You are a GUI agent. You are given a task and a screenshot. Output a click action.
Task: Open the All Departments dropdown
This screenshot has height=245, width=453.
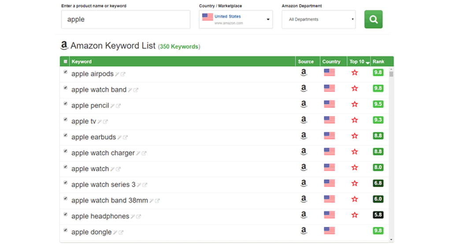(319, 19)
